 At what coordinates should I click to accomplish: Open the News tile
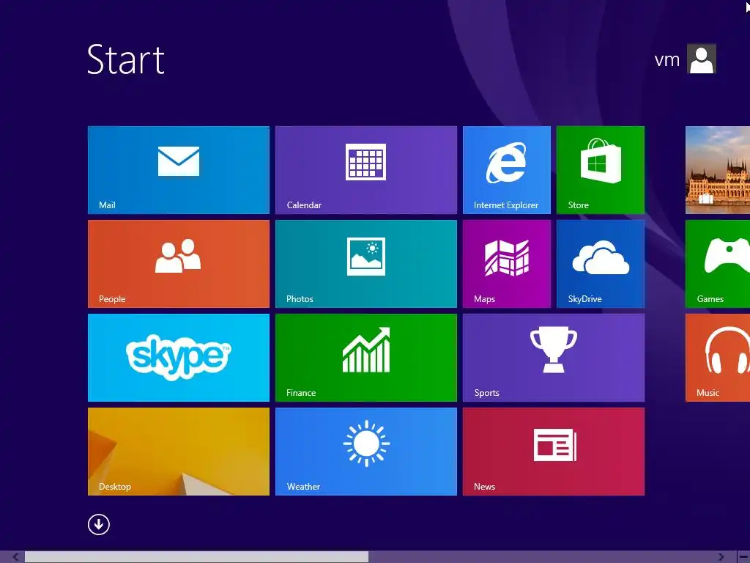(554, 452)
